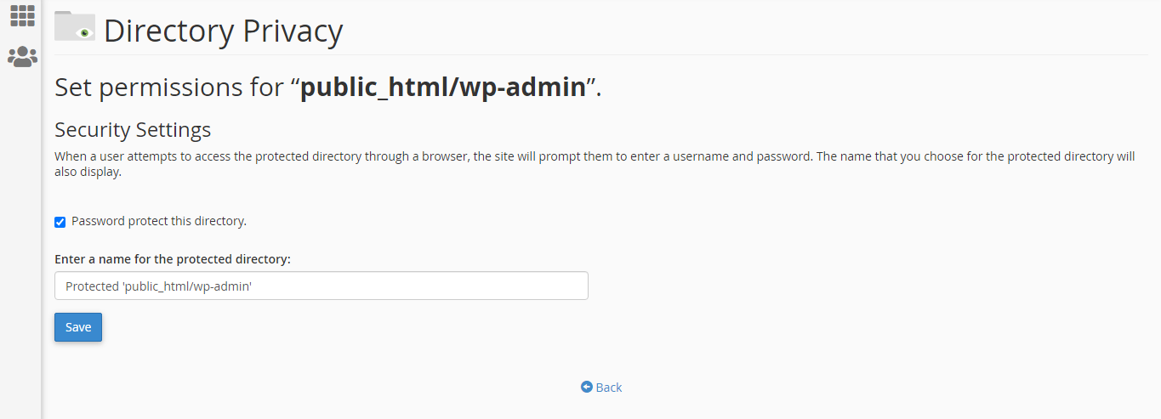Click the 'Password protect this directory.' label
Image resolution: width=1161 pixels, height=419 pixels.
point(159,221)
